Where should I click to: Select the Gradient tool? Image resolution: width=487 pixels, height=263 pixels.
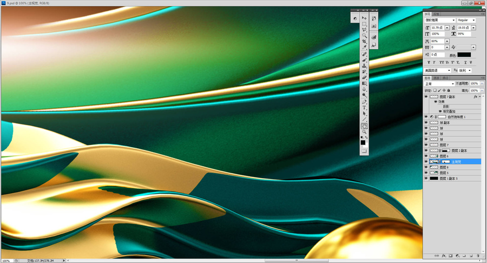[x=364, y=83]
